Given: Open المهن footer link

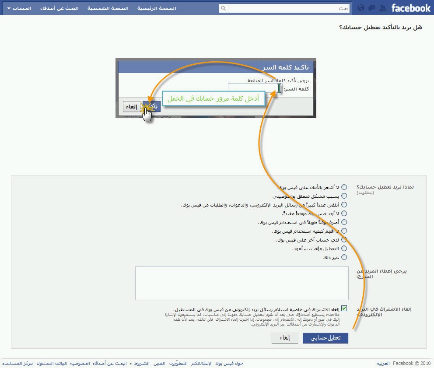Looking at the screenshot, I should [x=159, y=363].
